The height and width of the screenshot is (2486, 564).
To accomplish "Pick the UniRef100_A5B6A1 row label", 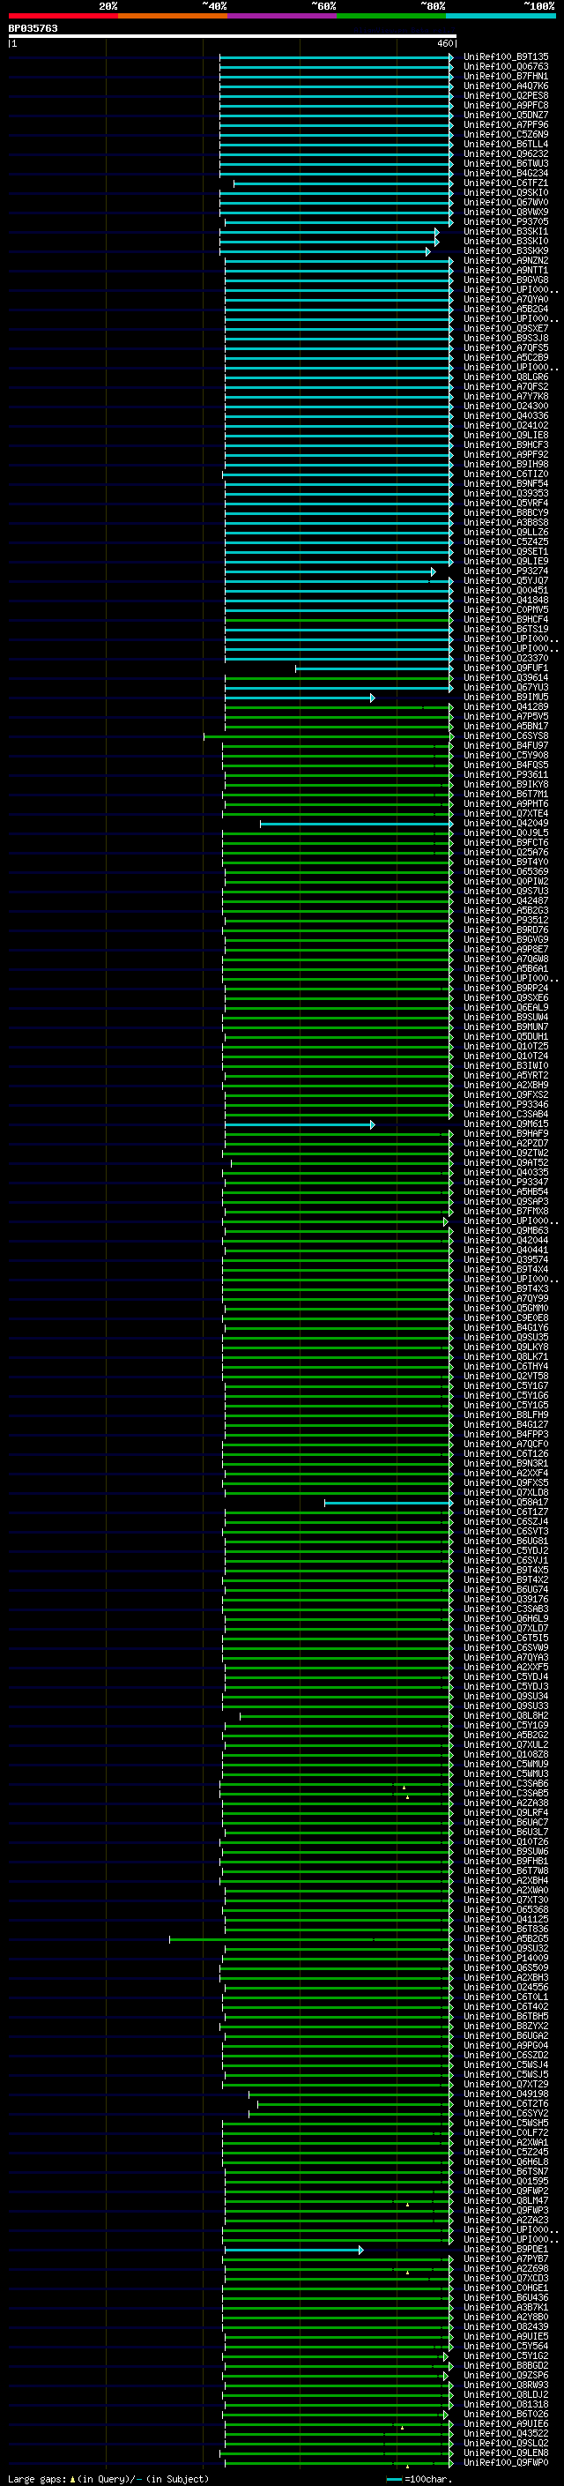I will [x=506, y=968].
